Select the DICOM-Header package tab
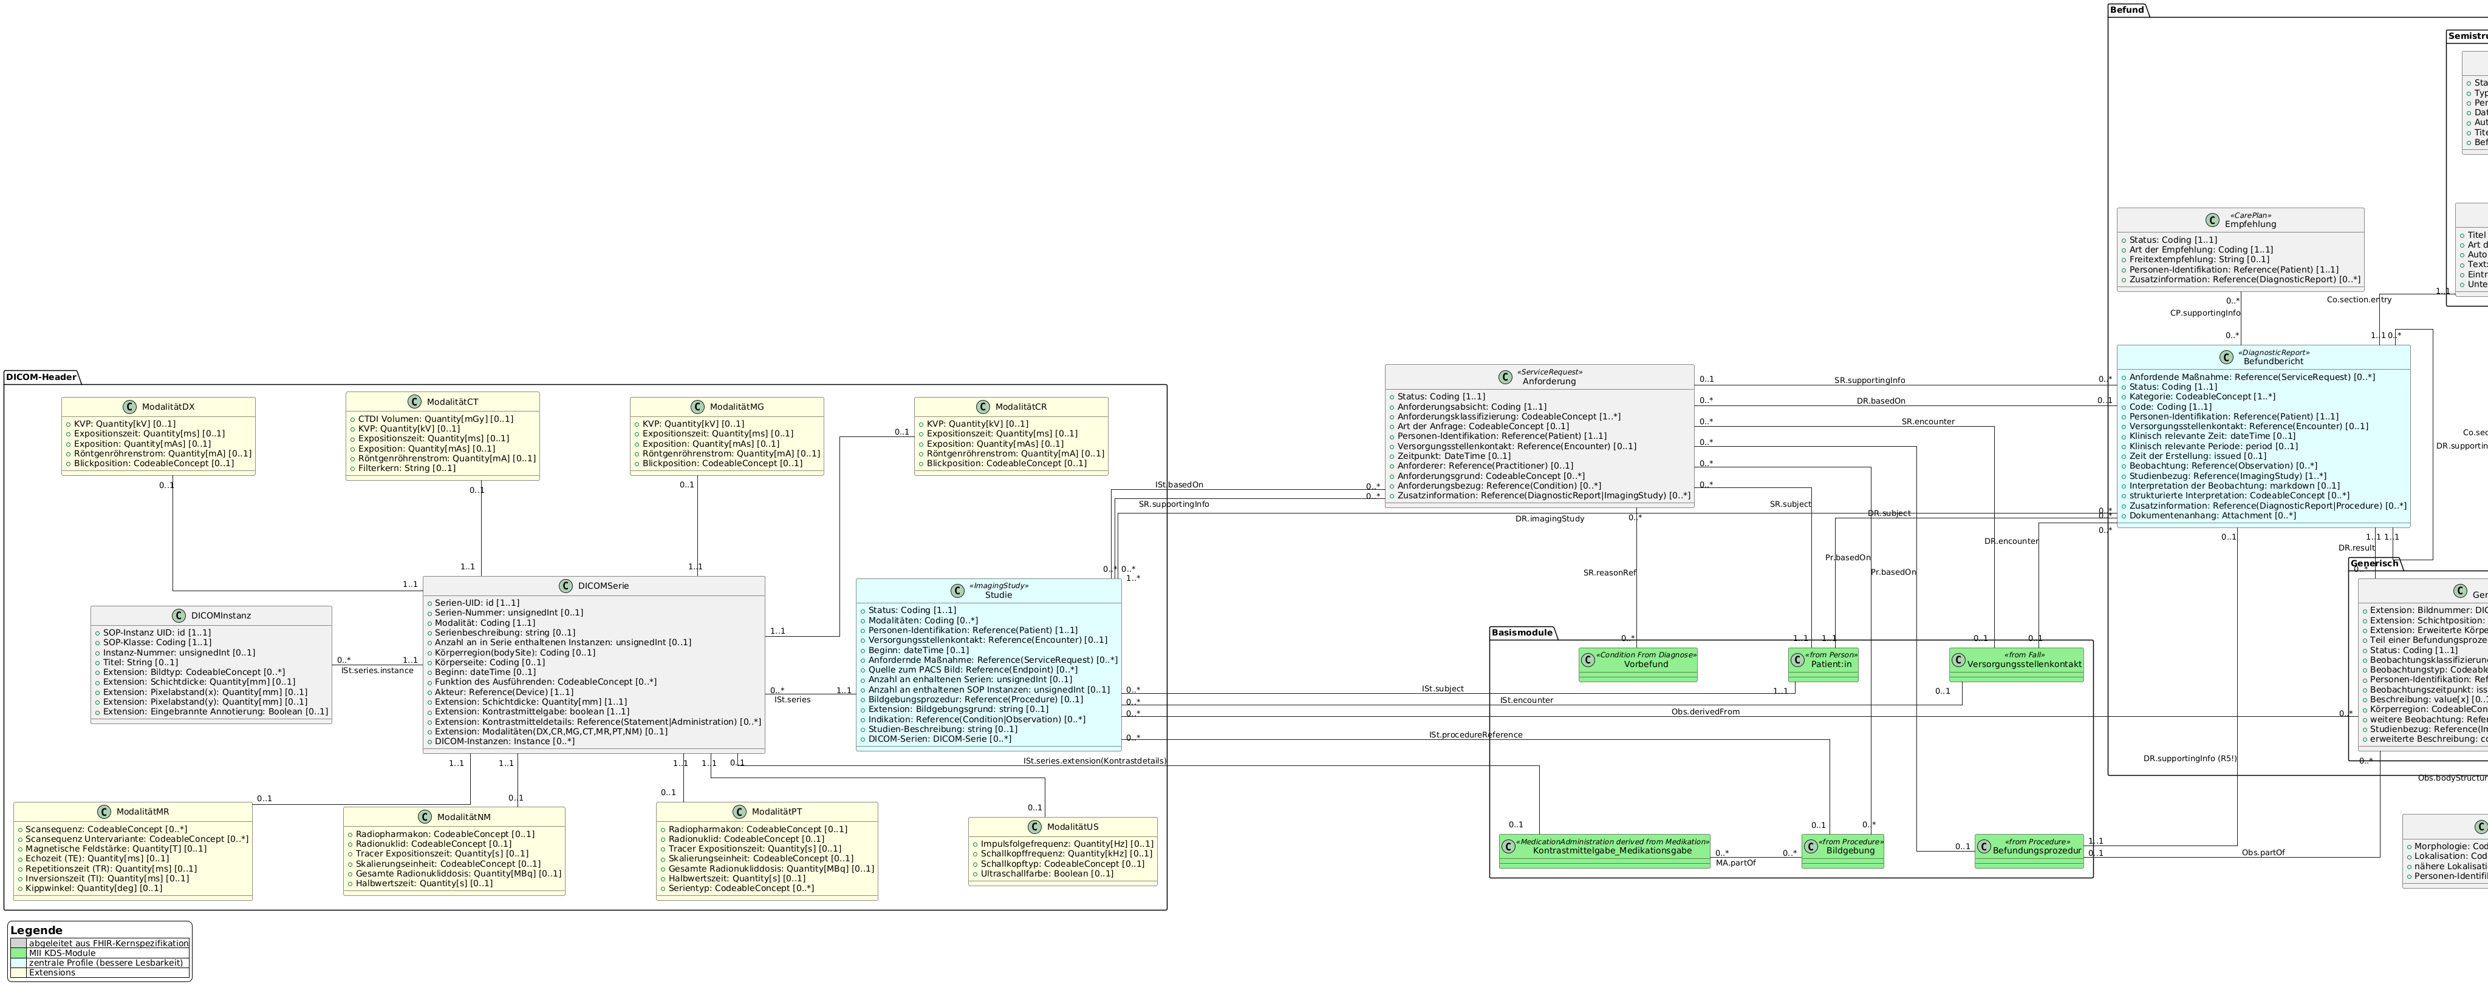 [39, 376]
